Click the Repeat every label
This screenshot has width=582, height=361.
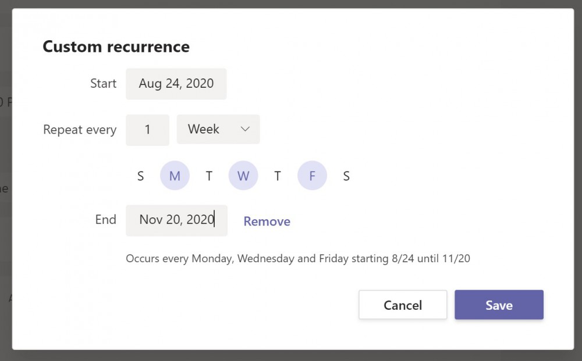coord(79,129)
